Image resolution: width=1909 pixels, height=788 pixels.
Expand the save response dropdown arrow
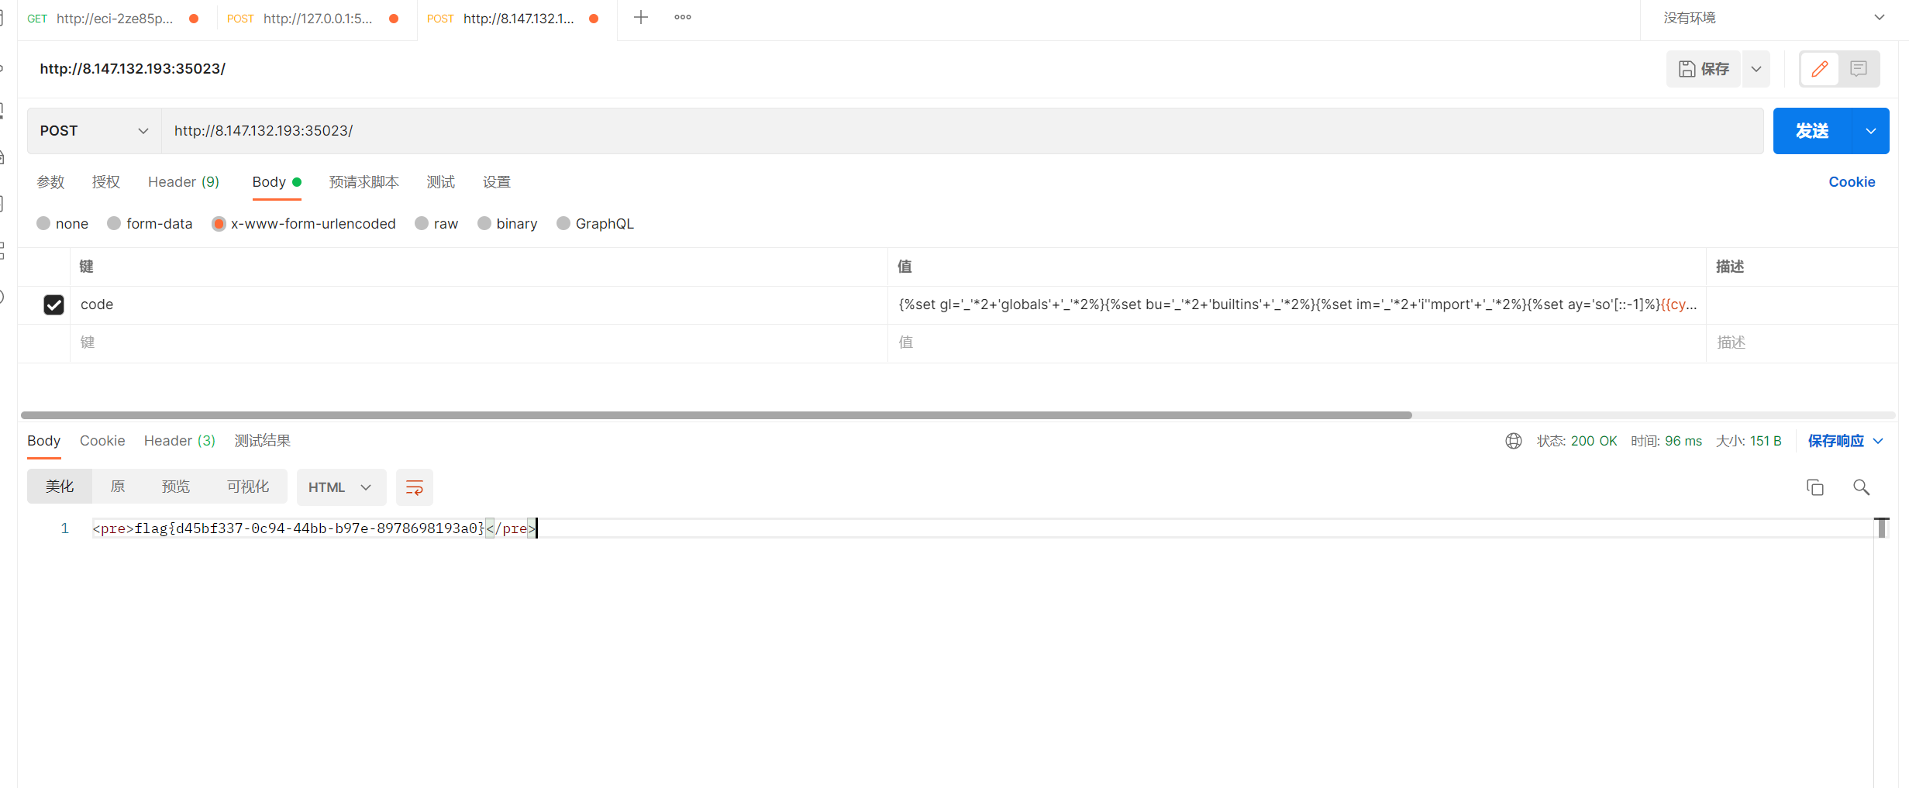tap(1878, 441)
